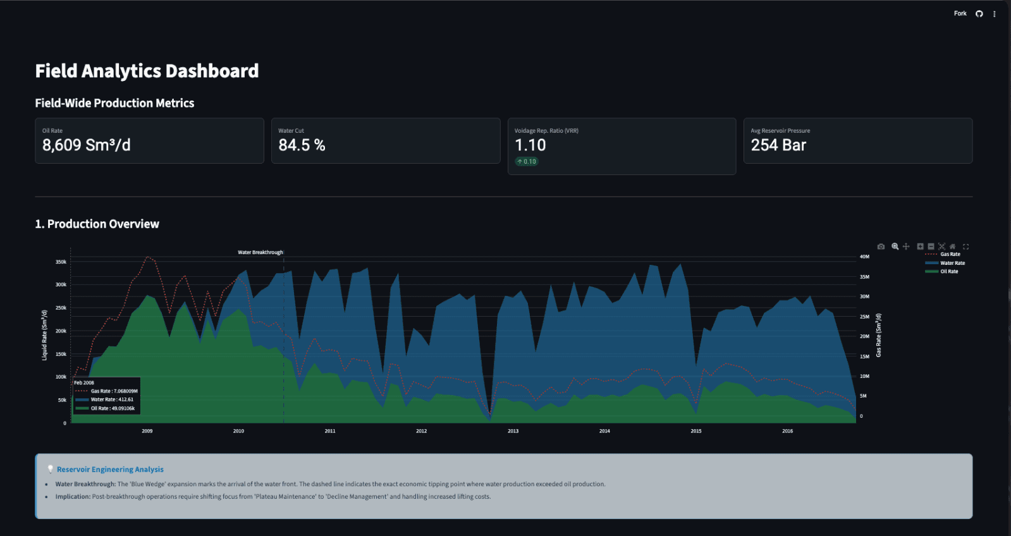Toggle Oil Rate series in legend
The height and width of the screenshot is (536, 1011).
pos(941,271)
